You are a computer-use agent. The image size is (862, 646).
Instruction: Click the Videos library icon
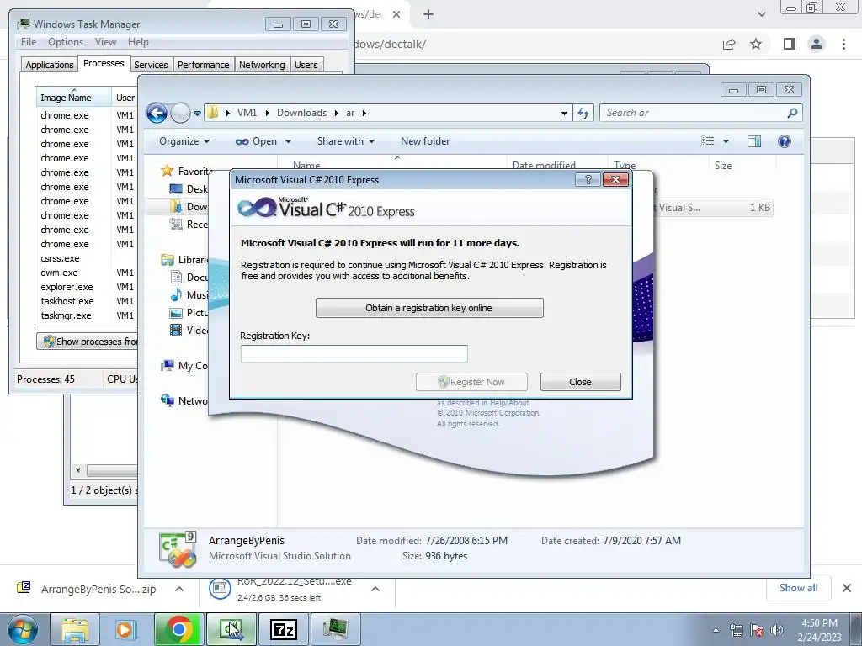(x=176, y=330)
